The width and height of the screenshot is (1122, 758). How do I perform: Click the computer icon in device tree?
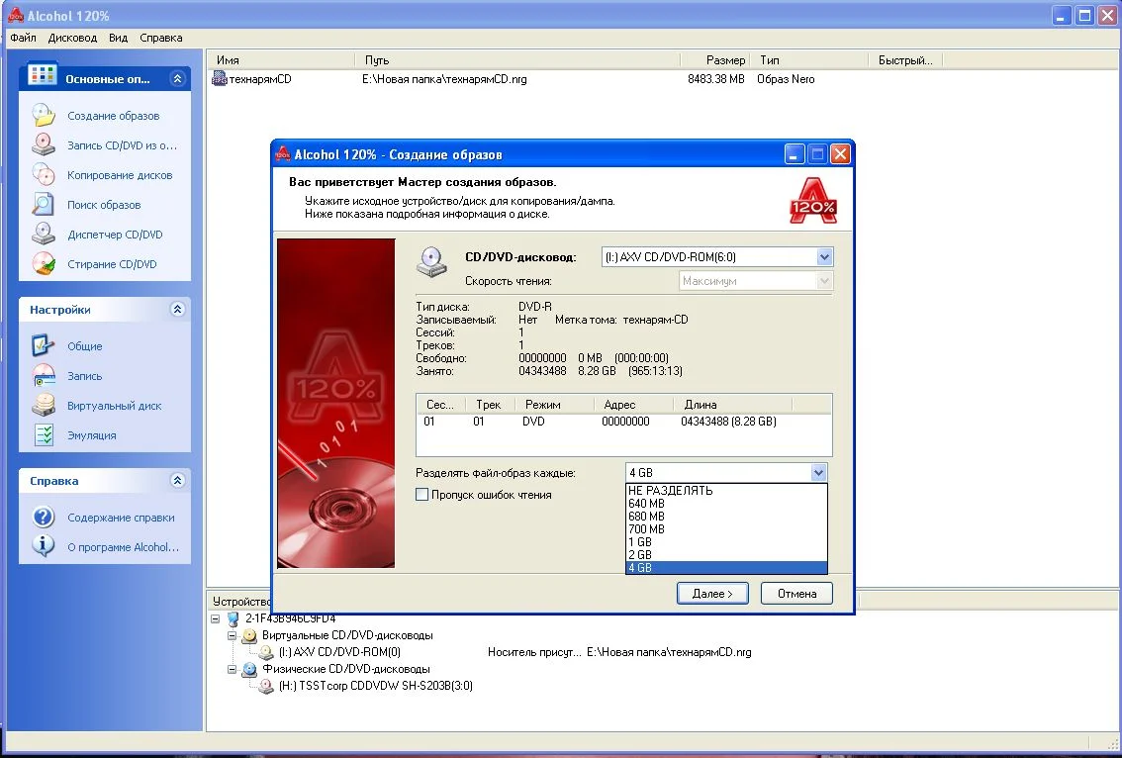pos(233,618)
